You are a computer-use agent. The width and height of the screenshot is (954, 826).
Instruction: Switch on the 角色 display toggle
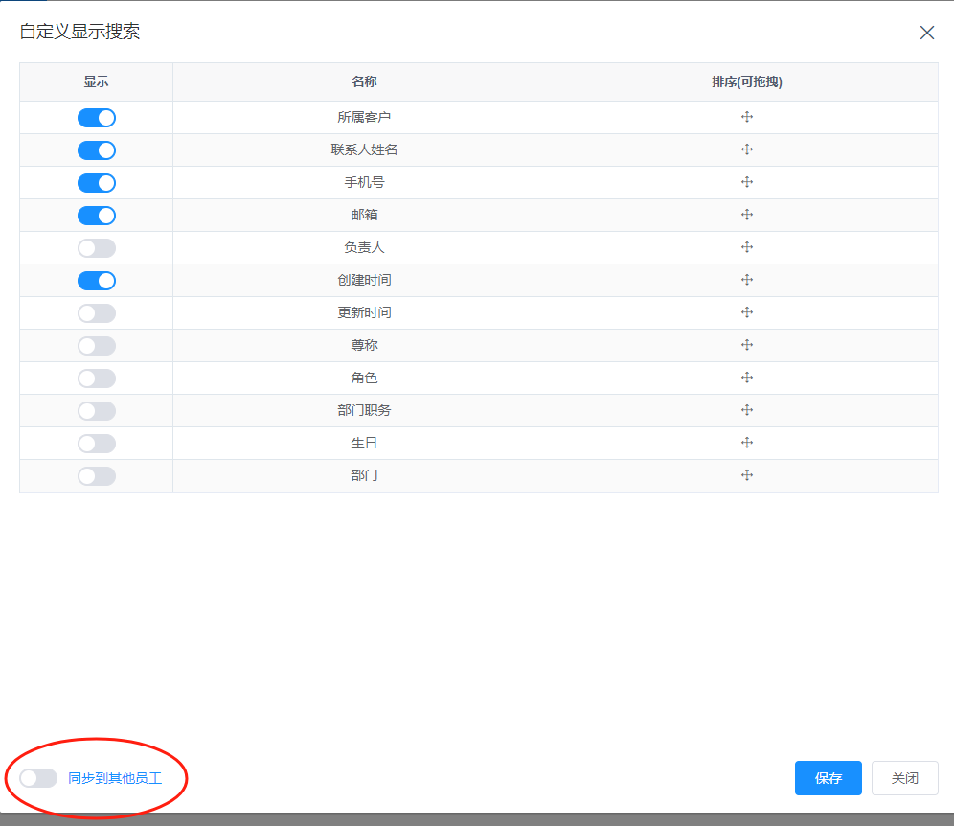pos(97,379)
